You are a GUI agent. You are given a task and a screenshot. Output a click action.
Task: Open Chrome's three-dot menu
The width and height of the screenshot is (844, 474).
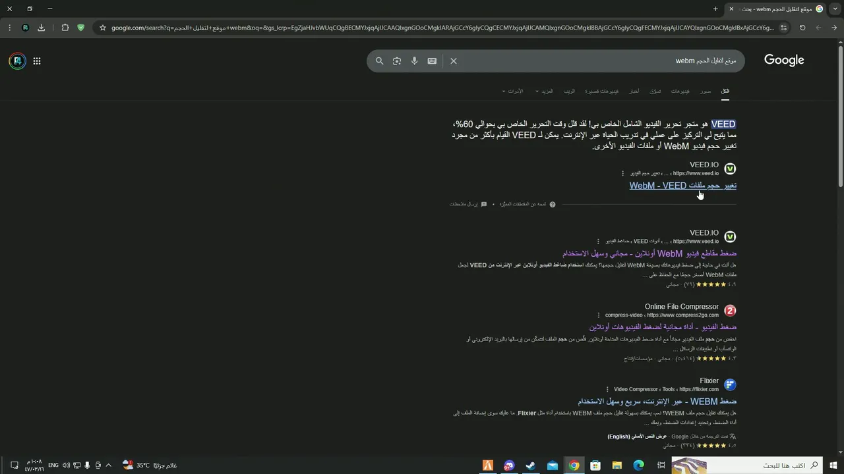point(9,28)
